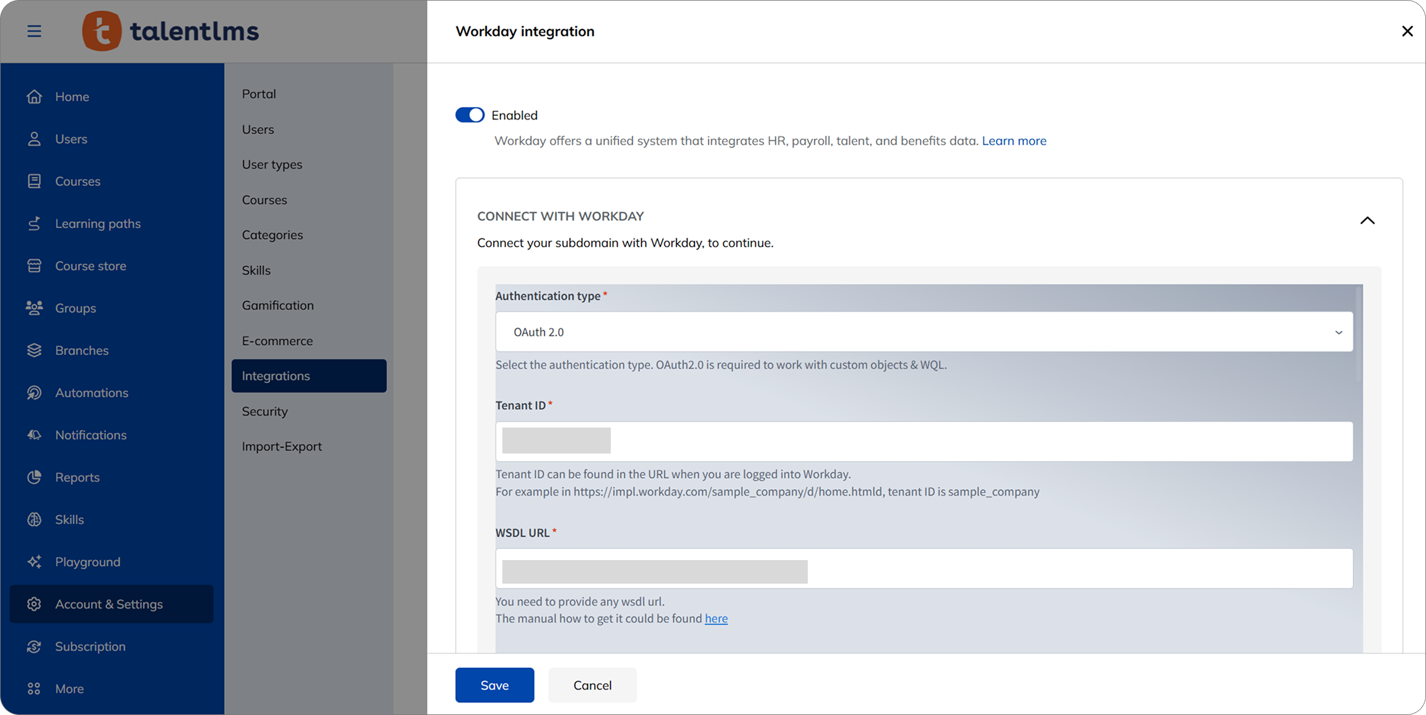The image size is (1426, 715).
Task: Click the form's vertical scrollbar
Action: click(x=1359, y=333)
